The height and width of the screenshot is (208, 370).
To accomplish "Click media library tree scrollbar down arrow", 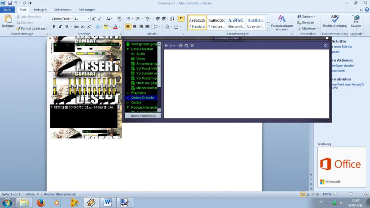I will coord(159,110).
